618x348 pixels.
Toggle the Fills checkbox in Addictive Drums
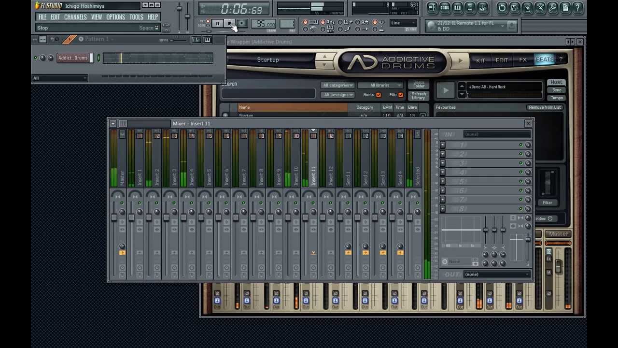click(x=400, y=95)
